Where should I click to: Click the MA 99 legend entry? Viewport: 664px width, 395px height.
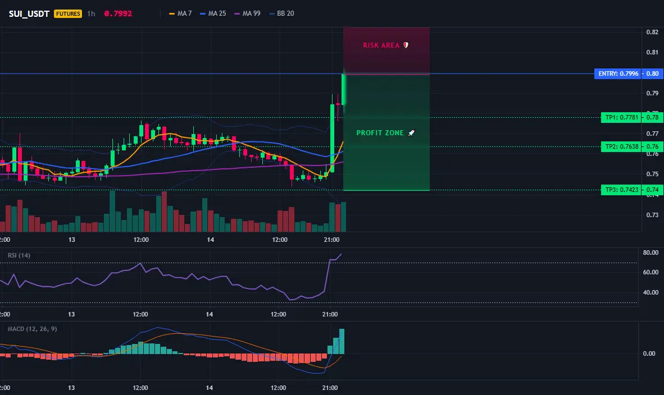pos(247,13)
